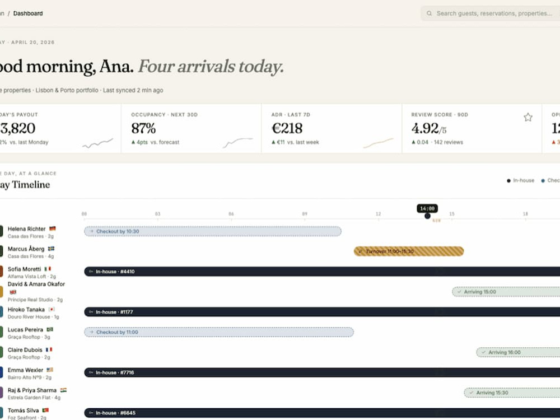This screenshot has width=560, height=420.
Task: Open guest Helena Richter
Action: [x=26, y=229]
